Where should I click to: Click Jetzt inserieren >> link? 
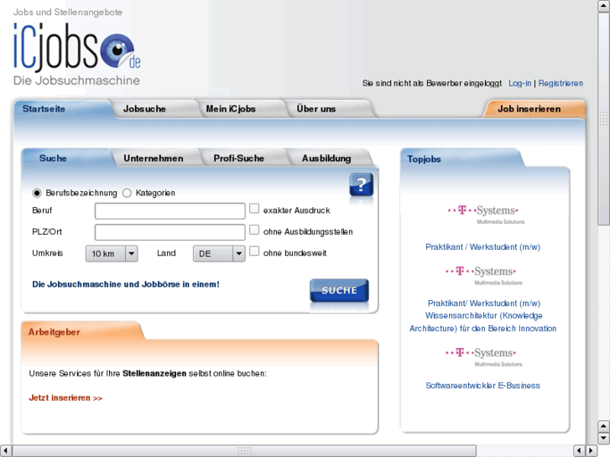point(65,397)
